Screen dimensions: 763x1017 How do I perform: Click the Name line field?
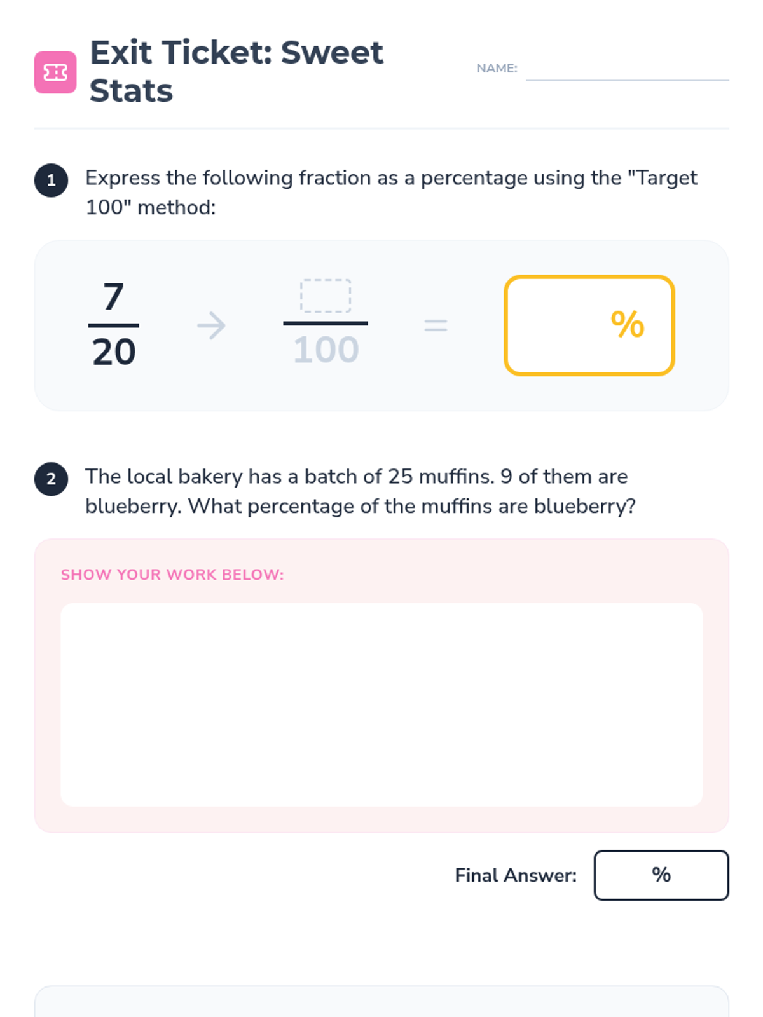click(627, 69)
